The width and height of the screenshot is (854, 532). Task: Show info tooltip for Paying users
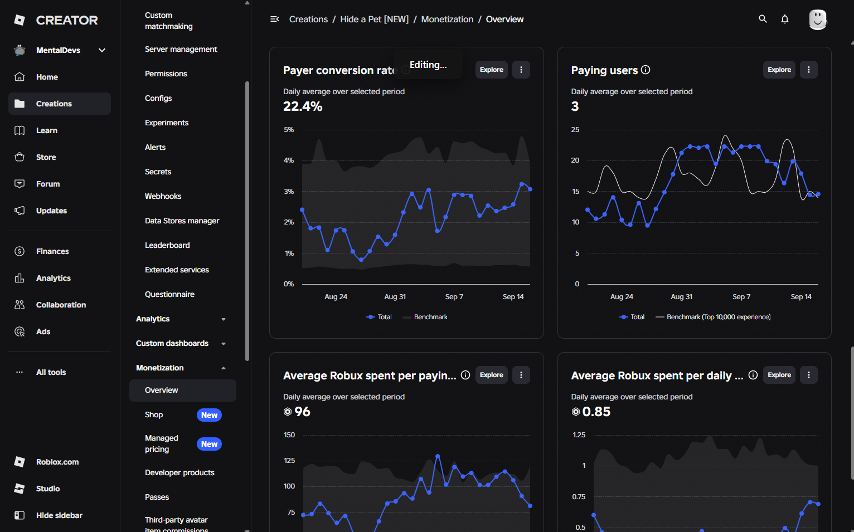(646, 70)
